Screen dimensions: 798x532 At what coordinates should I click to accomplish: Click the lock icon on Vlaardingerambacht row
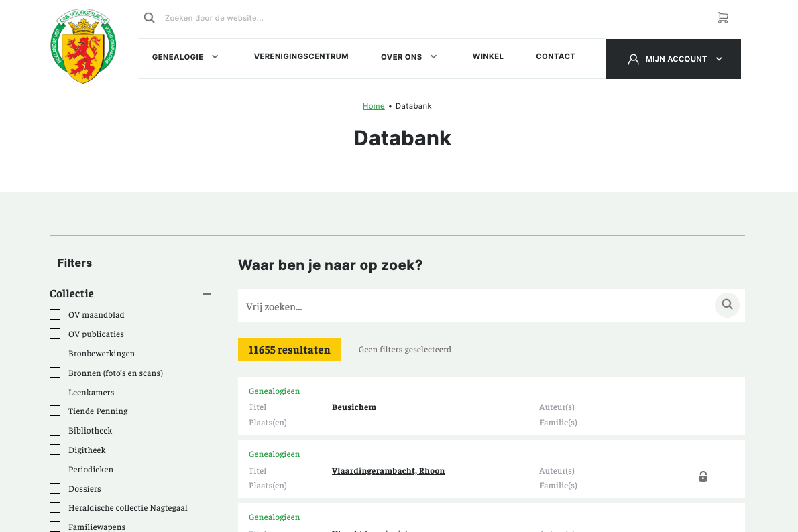(703, 476)
